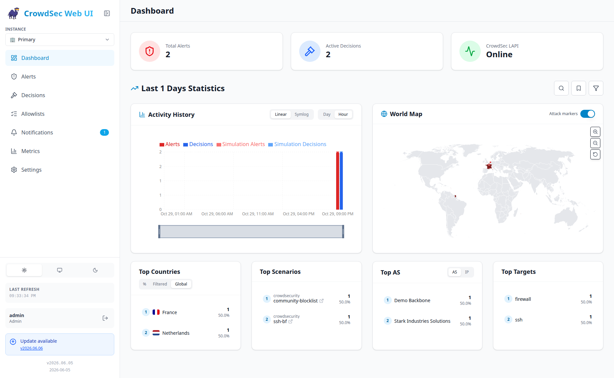Viewport: 614px width, 378px height.
Task: Open the statistics search button
Action: [561, 88]
